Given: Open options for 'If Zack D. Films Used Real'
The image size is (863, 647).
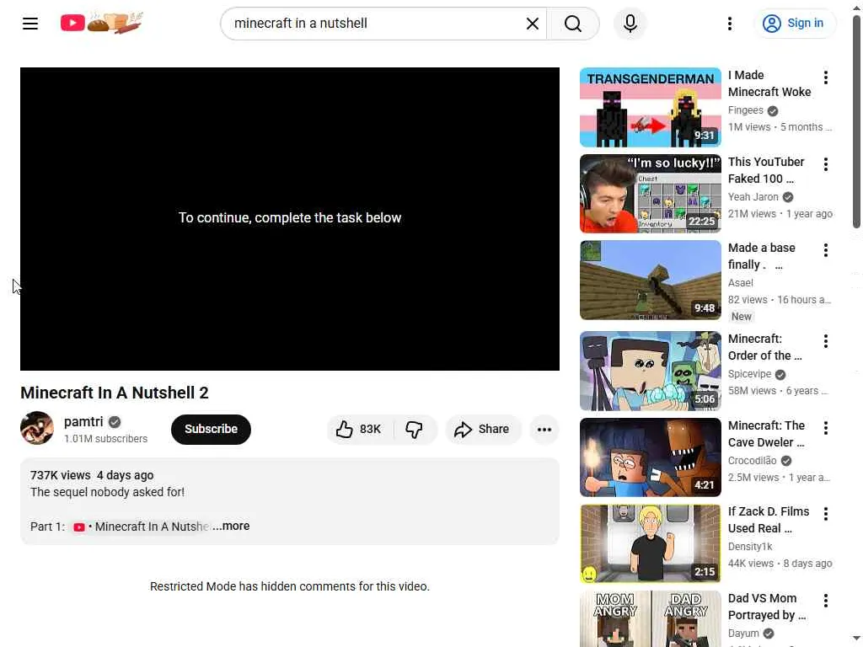Looking at the screenshot, I should pyautogui.click(x=826, y=514).
